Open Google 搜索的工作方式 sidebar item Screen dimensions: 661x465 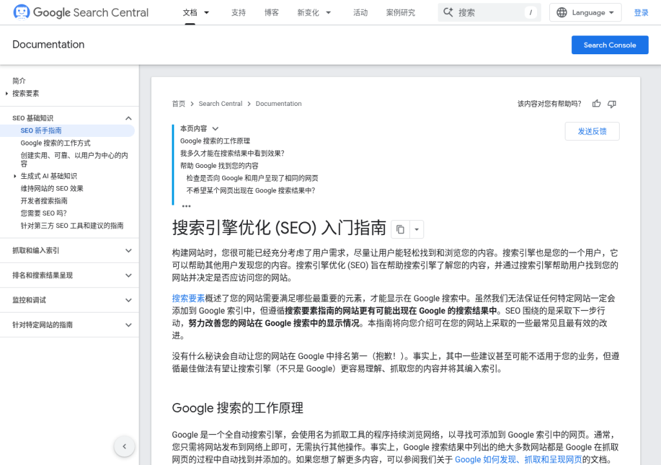tap(56, 143)
